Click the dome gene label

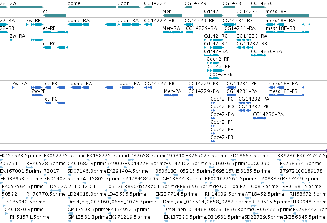point(74,3)
